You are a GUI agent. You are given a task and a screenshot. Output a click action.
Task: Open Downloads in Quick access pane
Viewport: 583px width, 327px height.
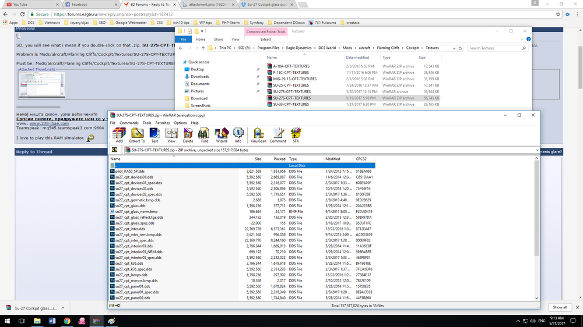199,76
